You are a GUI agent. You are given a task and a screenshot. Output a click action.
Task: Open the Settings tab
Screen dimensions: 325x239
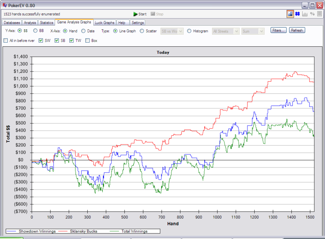(x=138, y=23)
